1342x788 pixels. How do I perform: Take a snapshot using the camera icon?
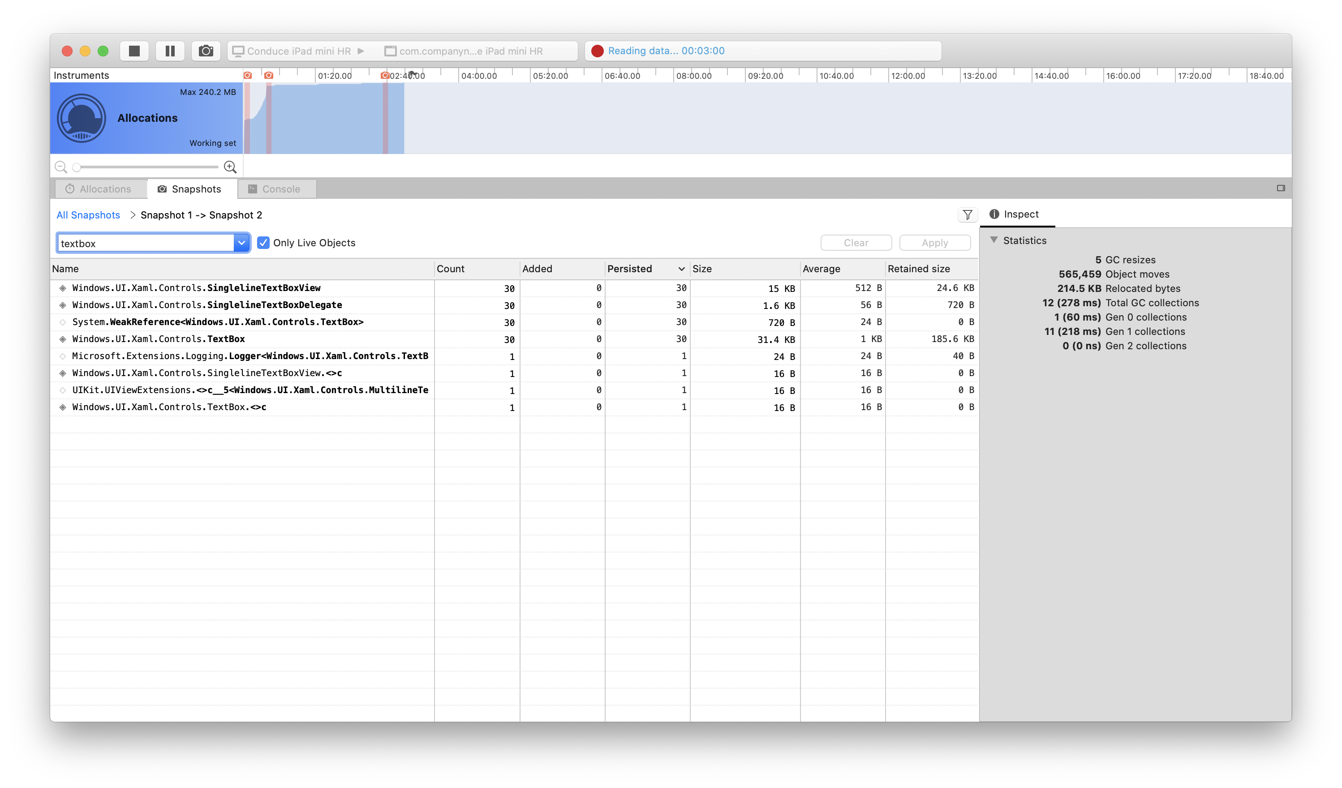coord(206,51)
